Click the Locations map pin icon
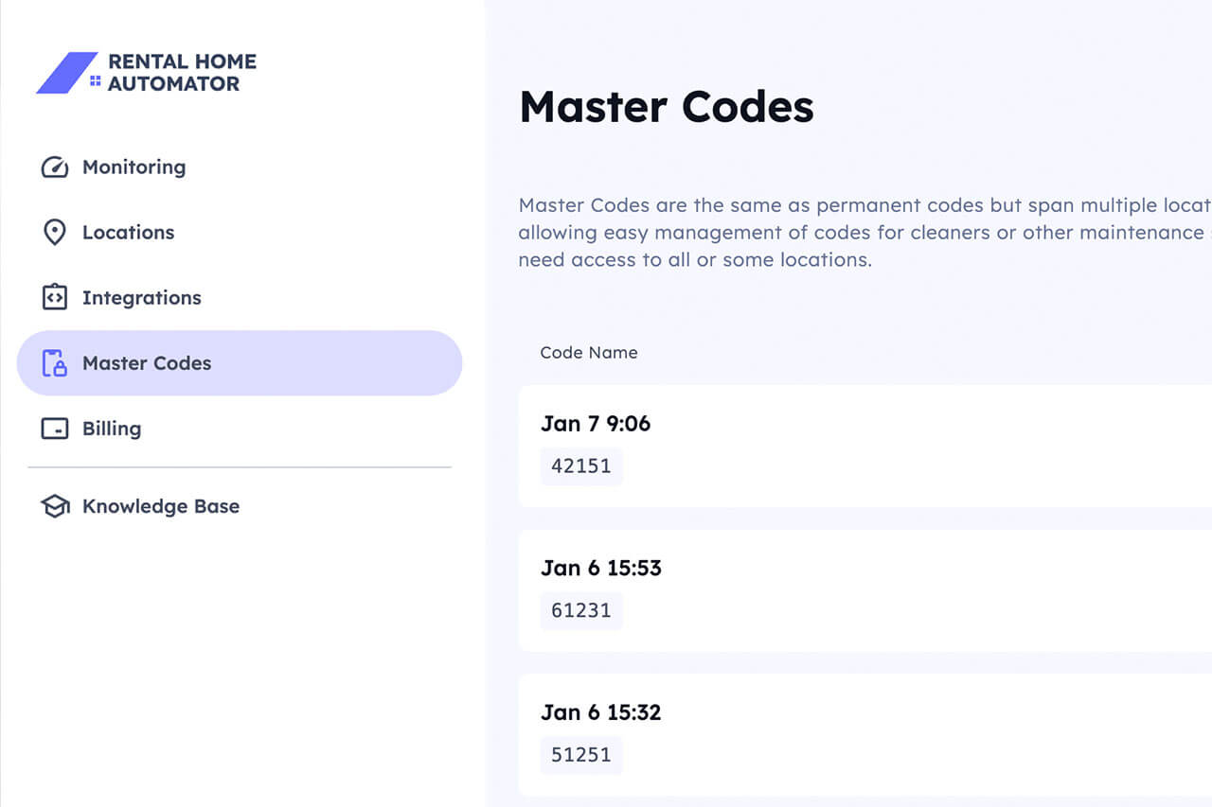 pyautogui.click(x=55, y=233)
